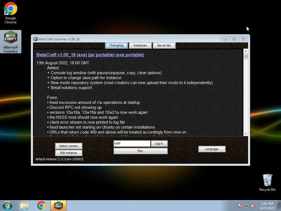Click the changelog scrollbar down arrow

(246, 134)
